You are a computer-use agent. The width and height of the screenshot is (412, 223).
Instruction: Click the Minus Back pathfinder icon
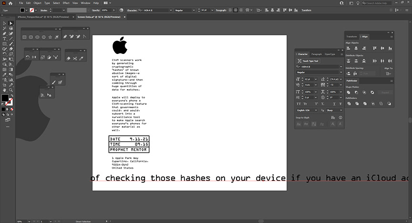click(389, 104)
